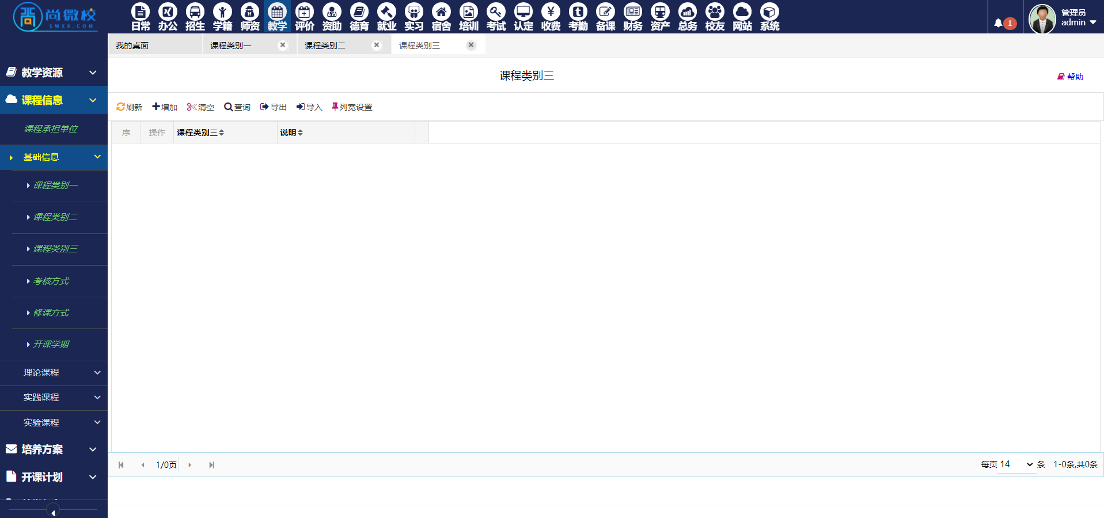Click the 导入 import button
This screenshot has width=1104, height=518.
(x=309, y=107)
